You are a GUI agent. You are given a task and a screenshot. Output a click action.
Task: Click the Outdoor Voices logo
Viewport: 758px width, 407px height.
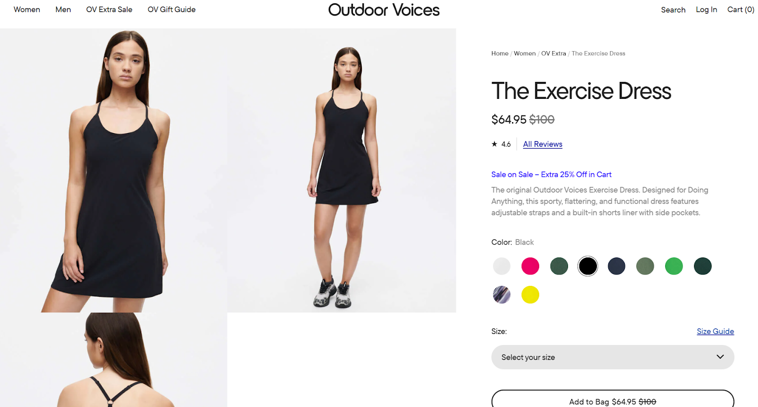coord(384,10)
